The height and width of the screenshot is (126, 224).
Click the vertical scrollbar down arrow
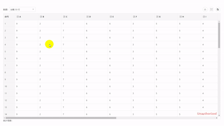click(x=219, y=115)
